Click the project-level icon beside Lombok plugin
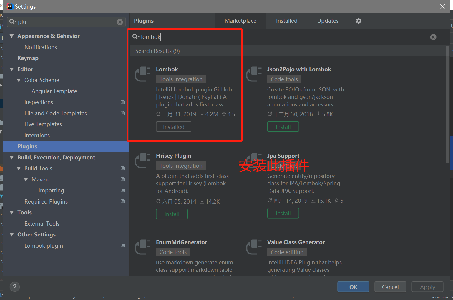 [x=122, y=246]
